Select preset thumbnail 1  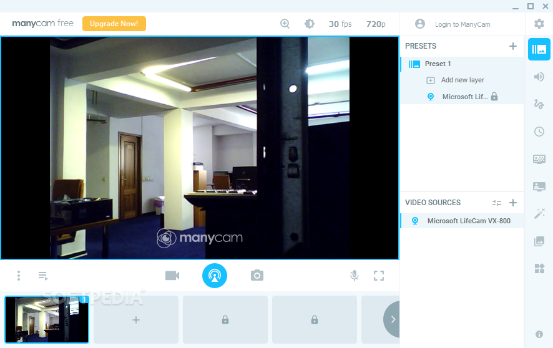[47, 319]
